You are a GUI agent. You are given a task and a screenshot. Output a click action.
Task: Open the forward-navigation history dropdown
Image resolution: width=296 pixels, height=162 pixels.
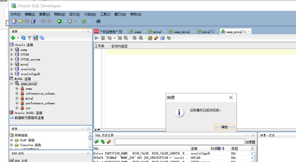(75, 21)
